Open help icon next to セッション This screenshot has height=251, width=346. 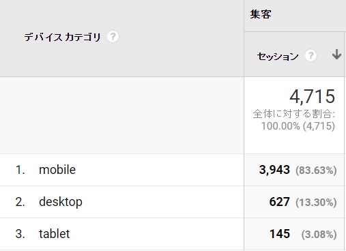click(x=311, y=56)
